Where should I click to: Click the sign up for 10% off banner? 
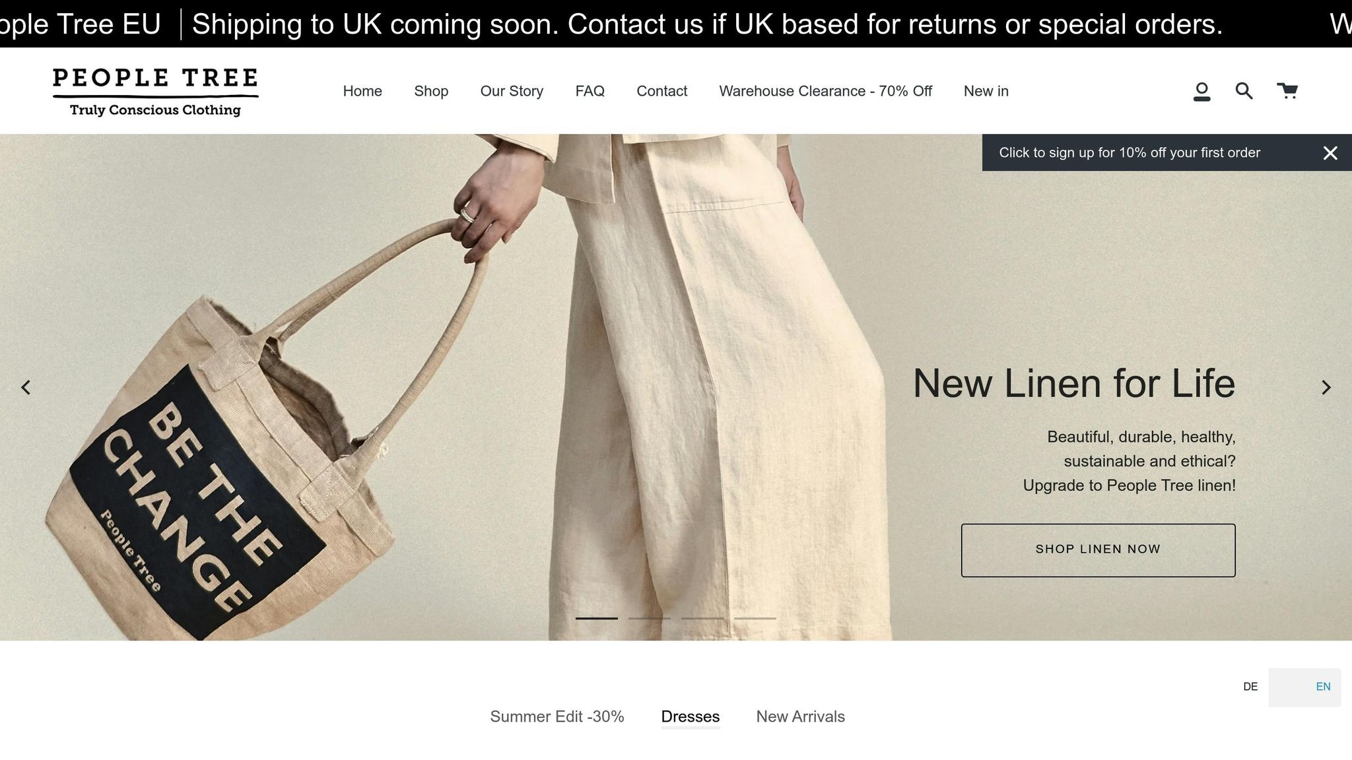pos(1129,153)
